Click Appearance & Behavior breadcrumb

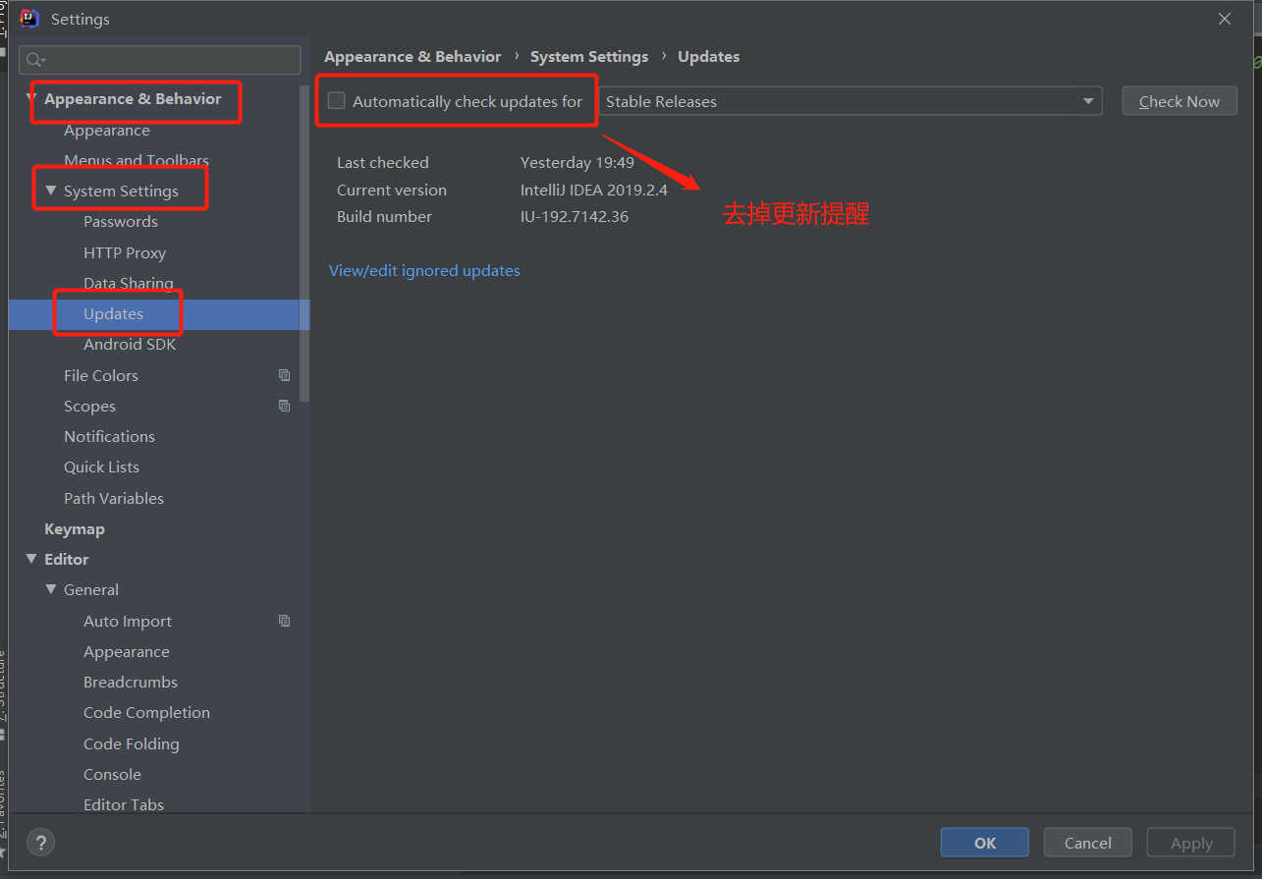click(x=412, y=56)
